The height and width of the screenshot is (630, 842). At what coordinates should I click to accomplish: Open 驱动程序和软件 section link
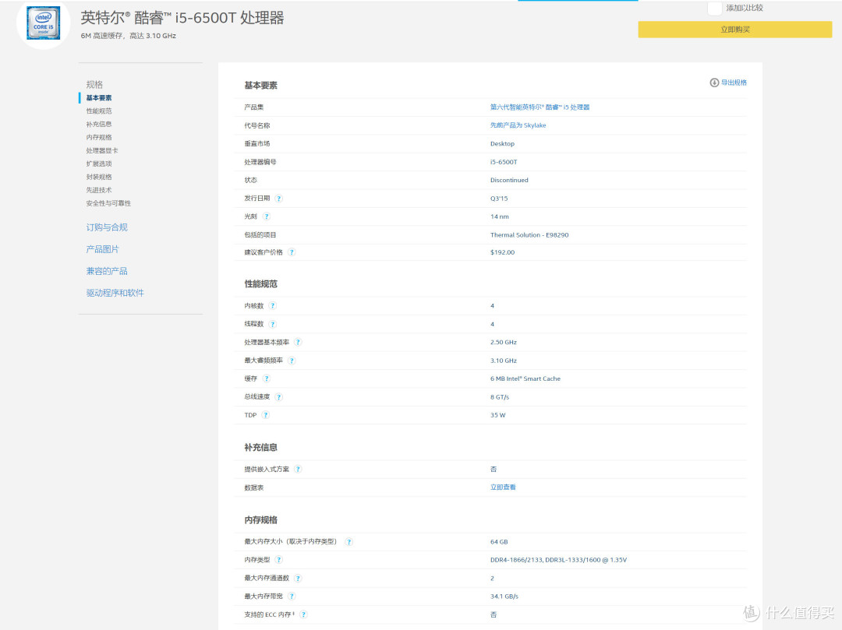[115, 293]
